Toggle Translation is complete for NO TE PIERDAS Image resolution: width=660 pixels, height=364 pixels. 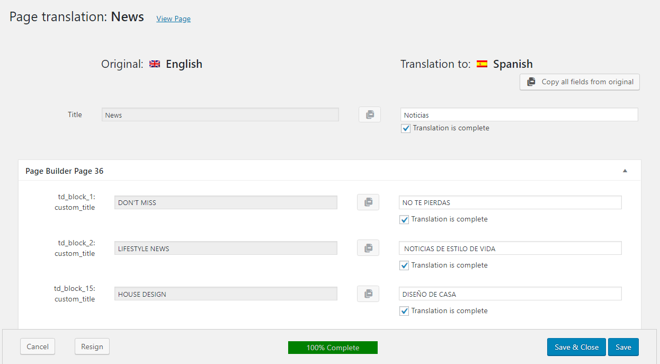click(404, 219)
